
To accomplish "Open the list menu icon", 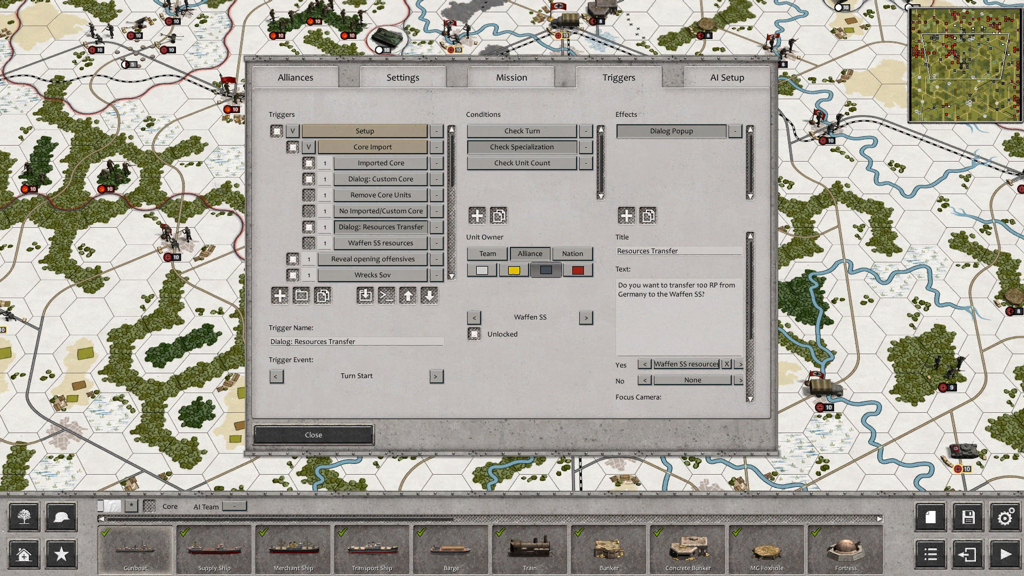I will [x=930, y=554].
